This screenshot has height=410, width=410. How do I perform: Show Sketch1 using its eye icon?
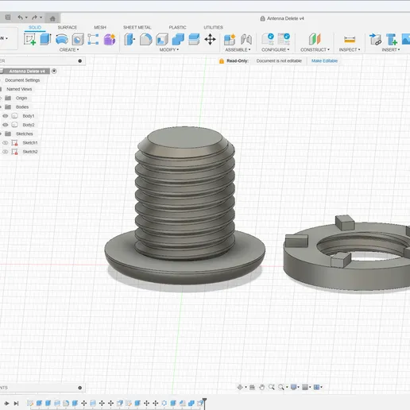tap(6, 143)
